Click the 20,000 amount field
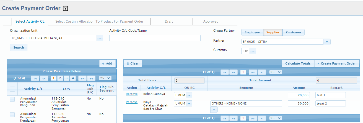This screenshot has height=123, width=363. click(x=299, y=95)
